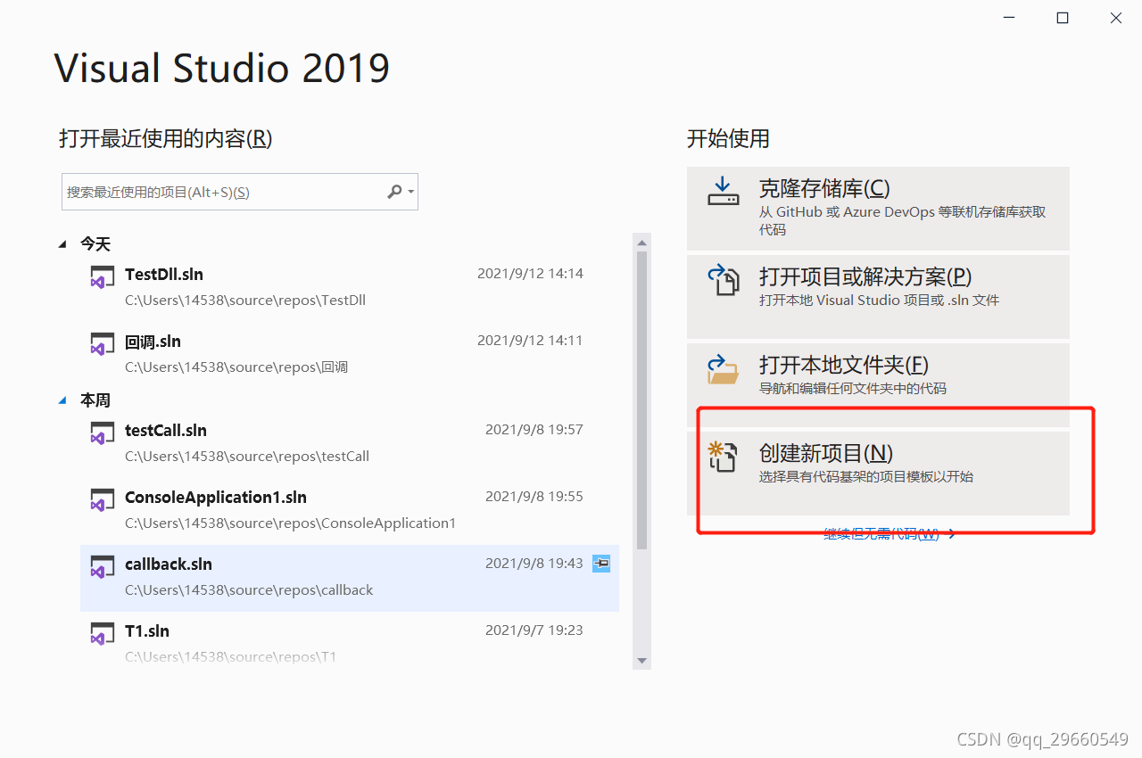Toggle the pin on callback.sln
Screen dimensions: 1142x758
[x=601, y=564]
